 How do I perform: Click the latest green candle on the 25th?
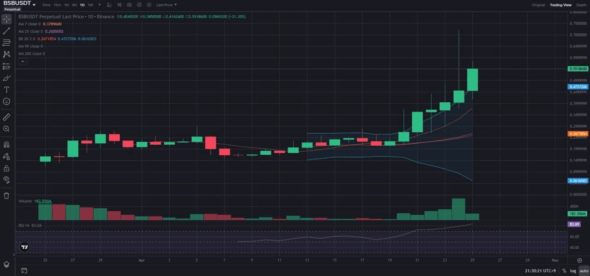coord(472,80)
